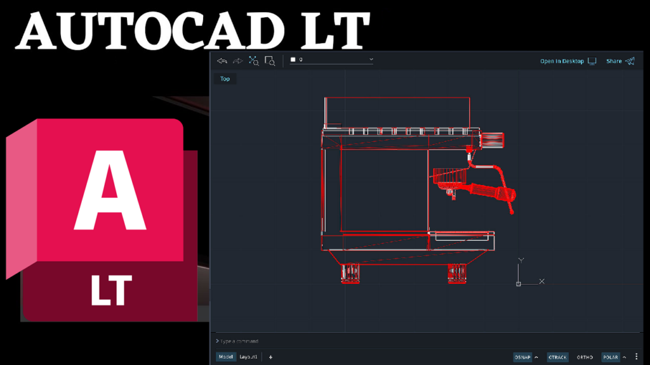Expand OSNAP settings chevron
Screen dimensions: 650x365
[536, 357]
